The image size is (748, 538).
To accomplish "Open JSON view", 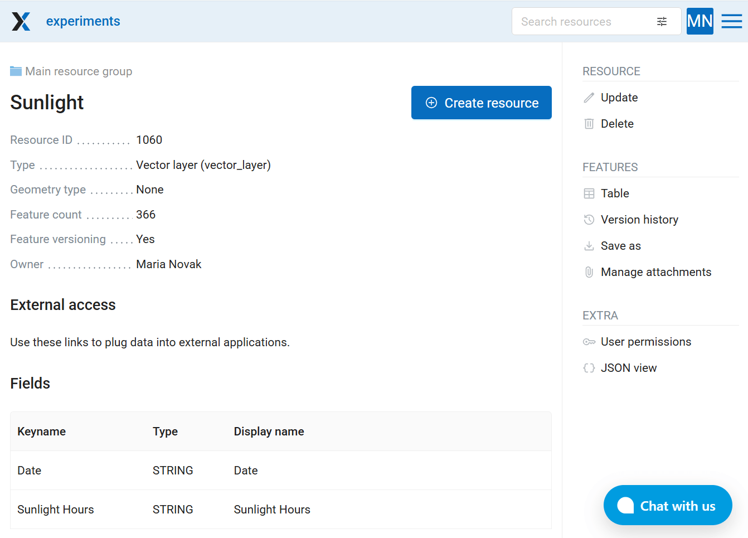I will 629,368.
